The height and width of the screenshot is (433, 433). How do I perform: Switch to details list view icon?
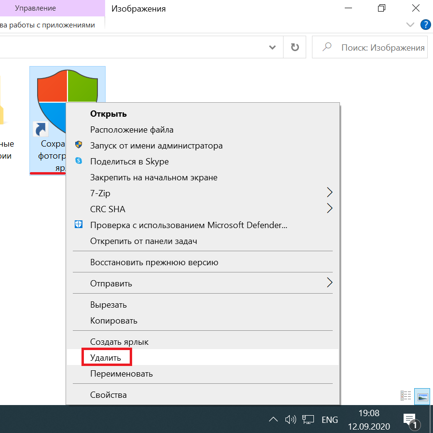tap(406, 396)
